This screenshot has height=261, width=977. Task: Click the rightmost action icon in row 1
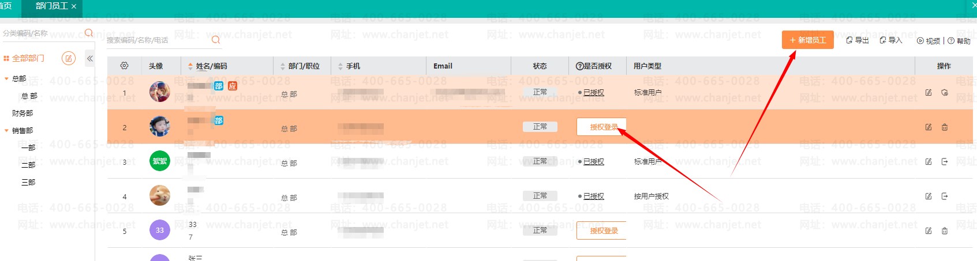945,92
